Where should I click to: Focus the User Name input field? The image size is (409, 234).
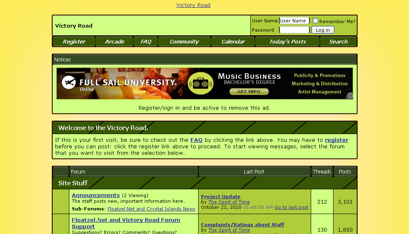294,21
